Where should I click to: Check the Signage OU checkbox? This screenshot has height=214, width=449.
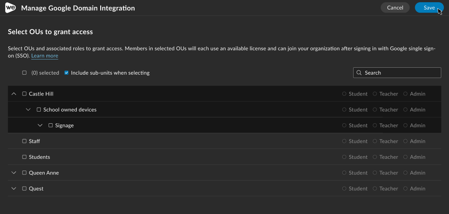51,125
